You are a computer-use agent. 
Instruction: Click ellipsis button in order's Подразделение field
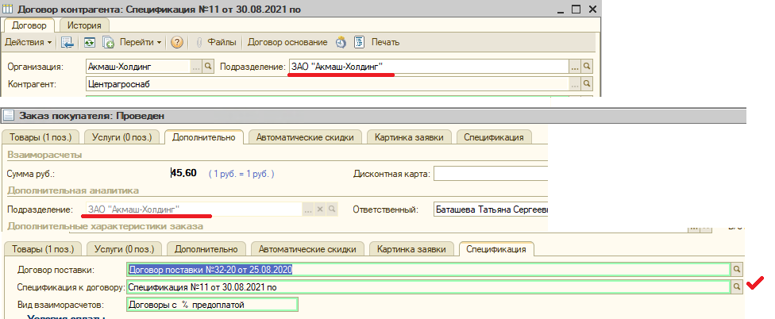(x=308, y=209)
